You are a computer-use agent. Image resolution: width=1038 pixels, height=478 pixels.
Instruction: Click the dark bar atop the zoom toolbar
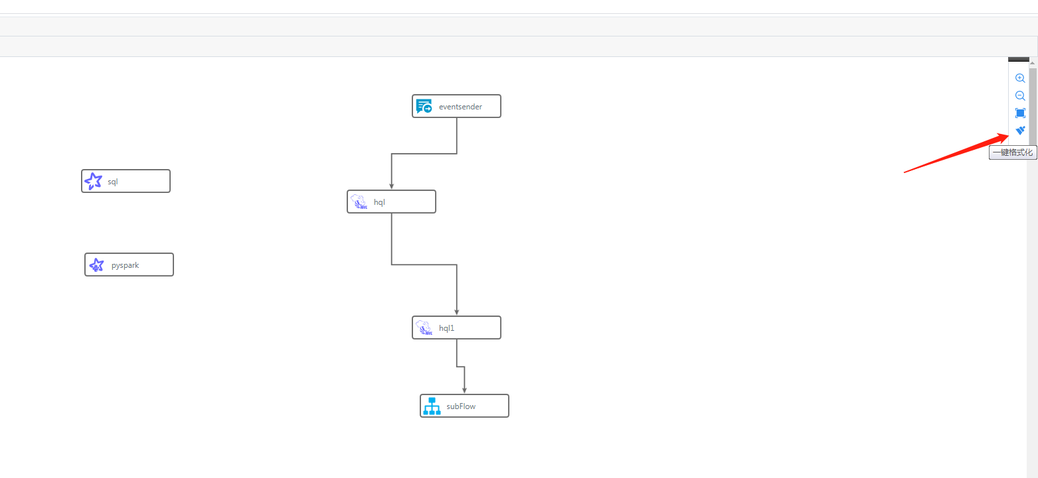click(x=1018, y=60)
